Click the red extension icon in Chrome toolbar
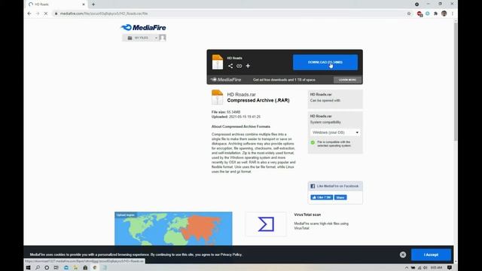The height and width of the screenshot is (271, 482). pos(419,14)
